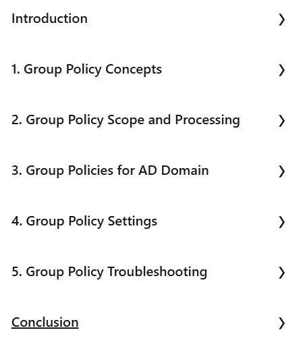
Task: Click the word Processing in chapter two
Action: (x=207, y=120)
